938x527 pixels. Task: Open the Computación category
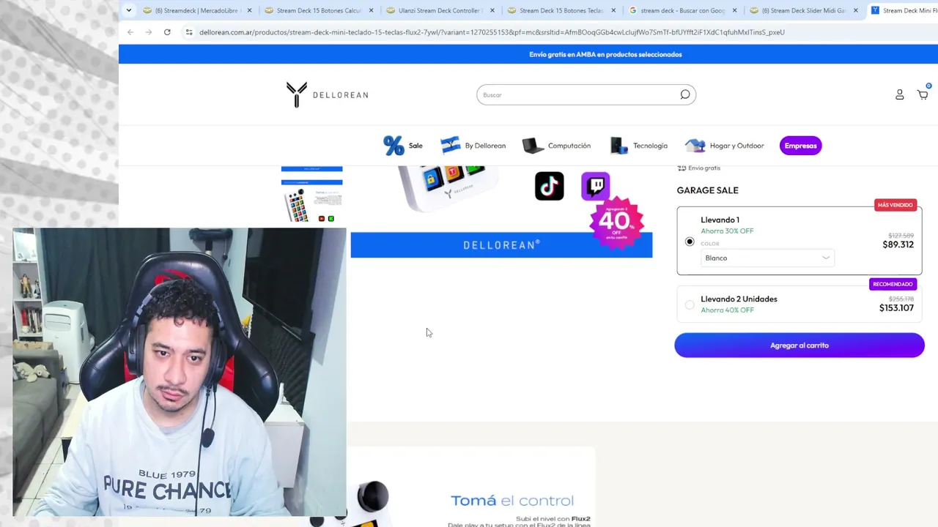556,146
